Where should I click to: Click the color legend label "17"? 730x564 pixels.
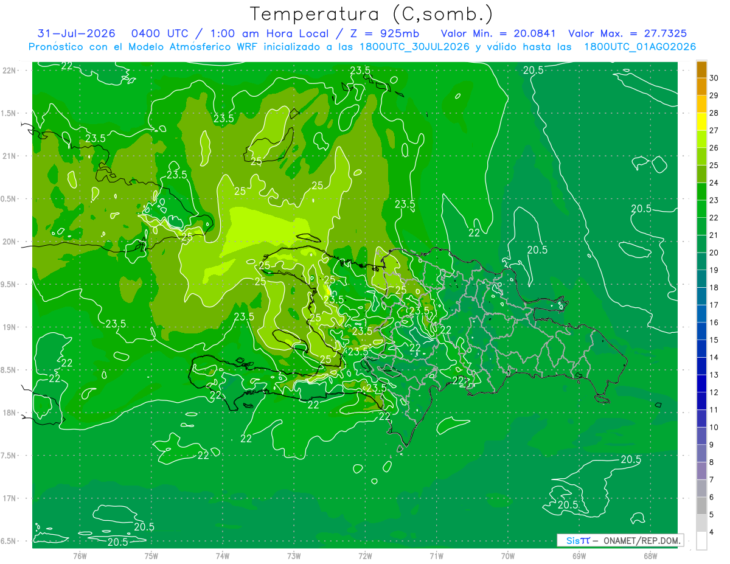714,305
